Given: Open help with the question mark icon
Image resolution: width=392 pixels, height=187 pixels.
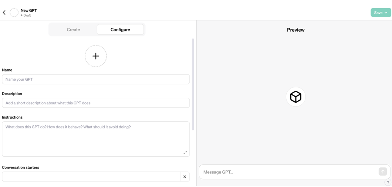Looking at the screenshot, I should [388, 182].
